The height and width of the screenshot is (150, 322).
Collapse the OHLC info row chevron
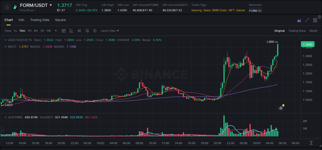coord(6,40)
